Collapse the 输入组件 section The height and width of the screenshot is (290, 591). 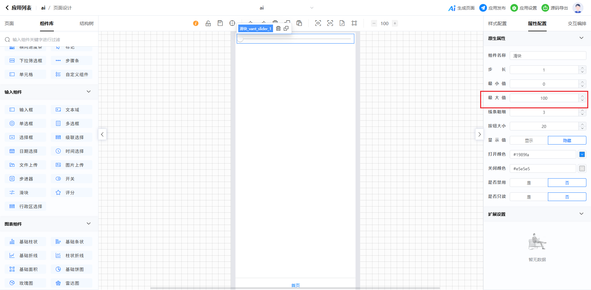coord(89,92)
